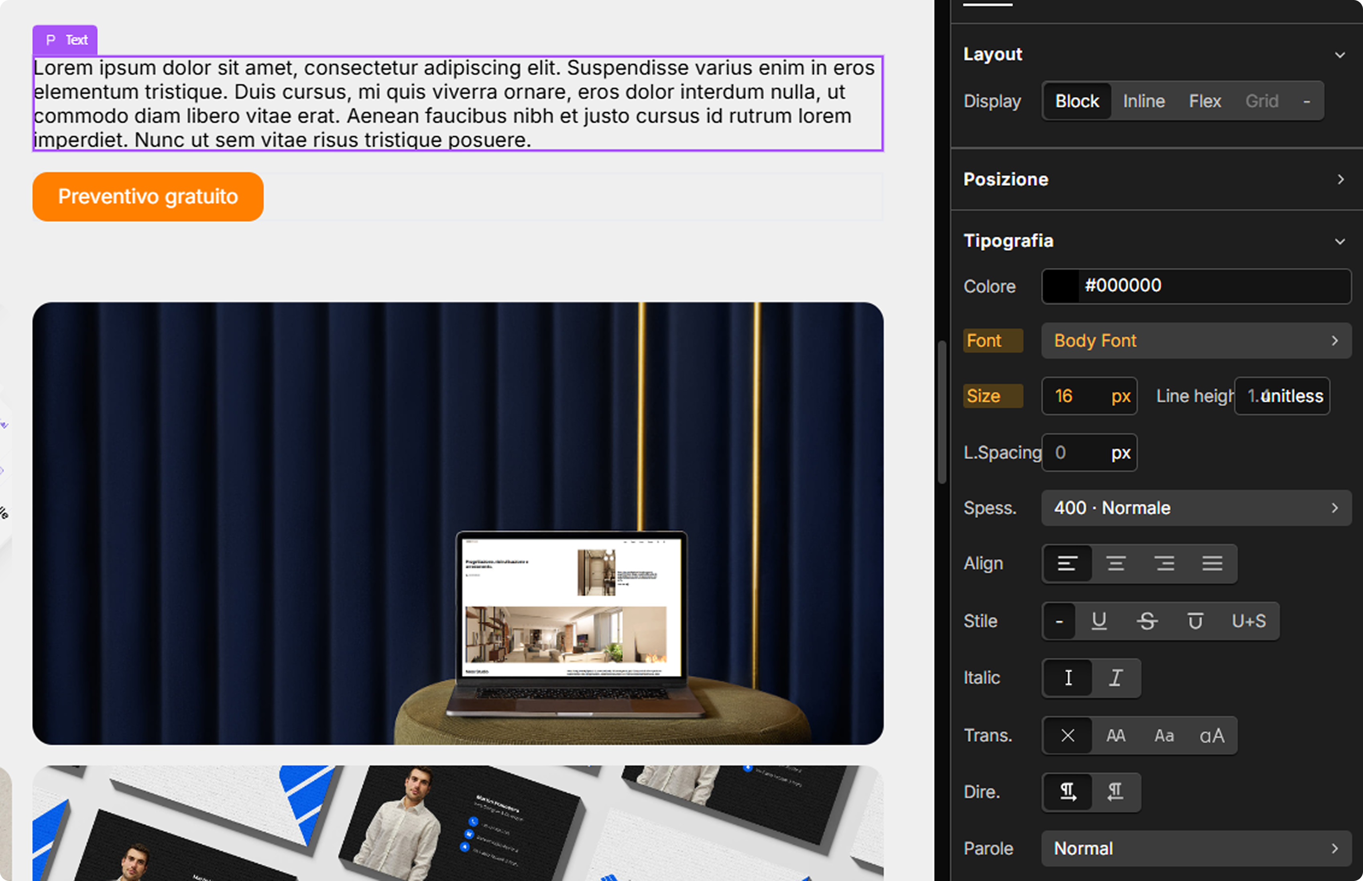Click the Align label
This screenshot has height=881, width=1363.
(983, 564)
